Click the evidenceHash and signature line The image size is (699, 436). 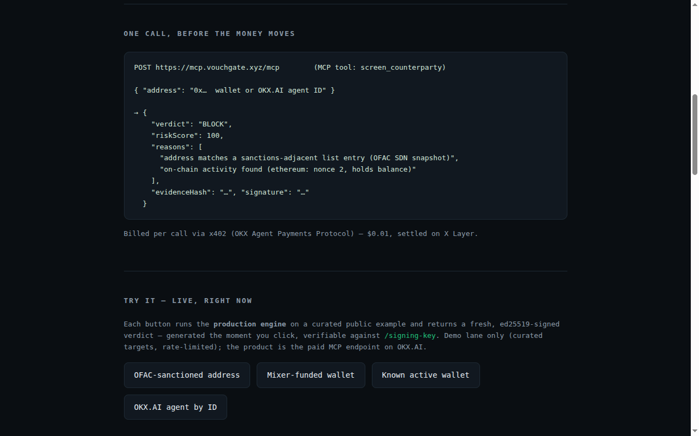click(x=230, y=192)
